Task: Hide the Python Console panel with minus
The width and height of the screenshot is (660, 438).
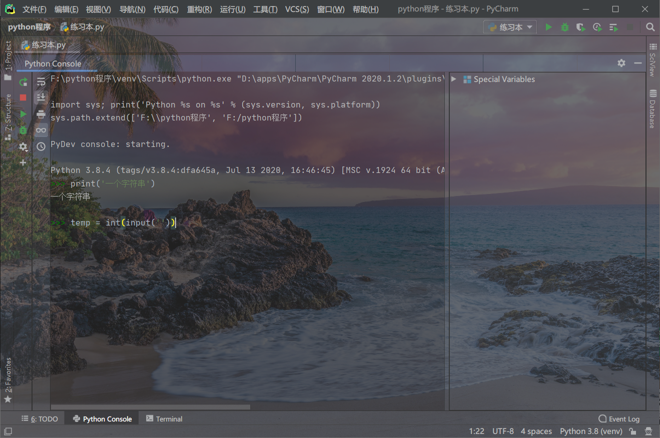Action: click(637, 63)
